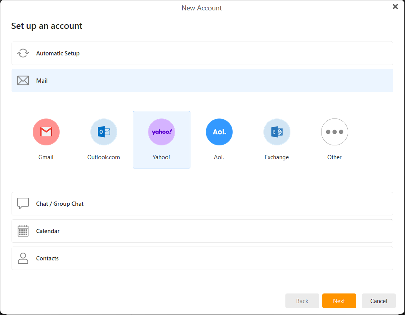This screenshot has width=405, height=315.
Task: Choose the Exchange account icon
Action: coord(277,132)
